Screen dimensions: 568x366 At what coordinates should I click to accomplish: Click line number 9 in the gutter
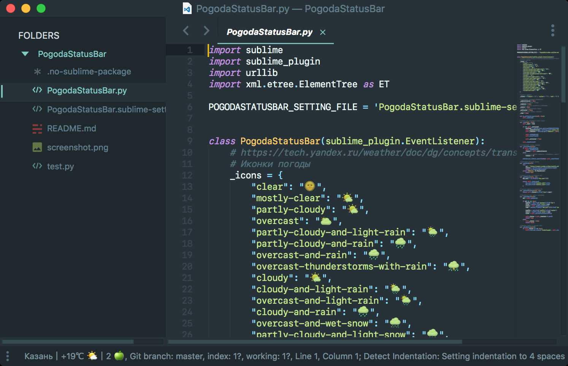tap(190, 141)
